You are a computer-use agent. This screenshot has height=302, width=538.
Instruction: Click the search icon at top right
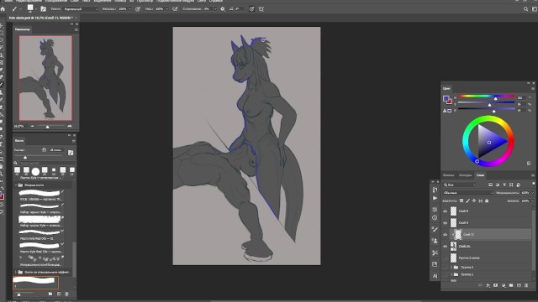click(525, 9)
